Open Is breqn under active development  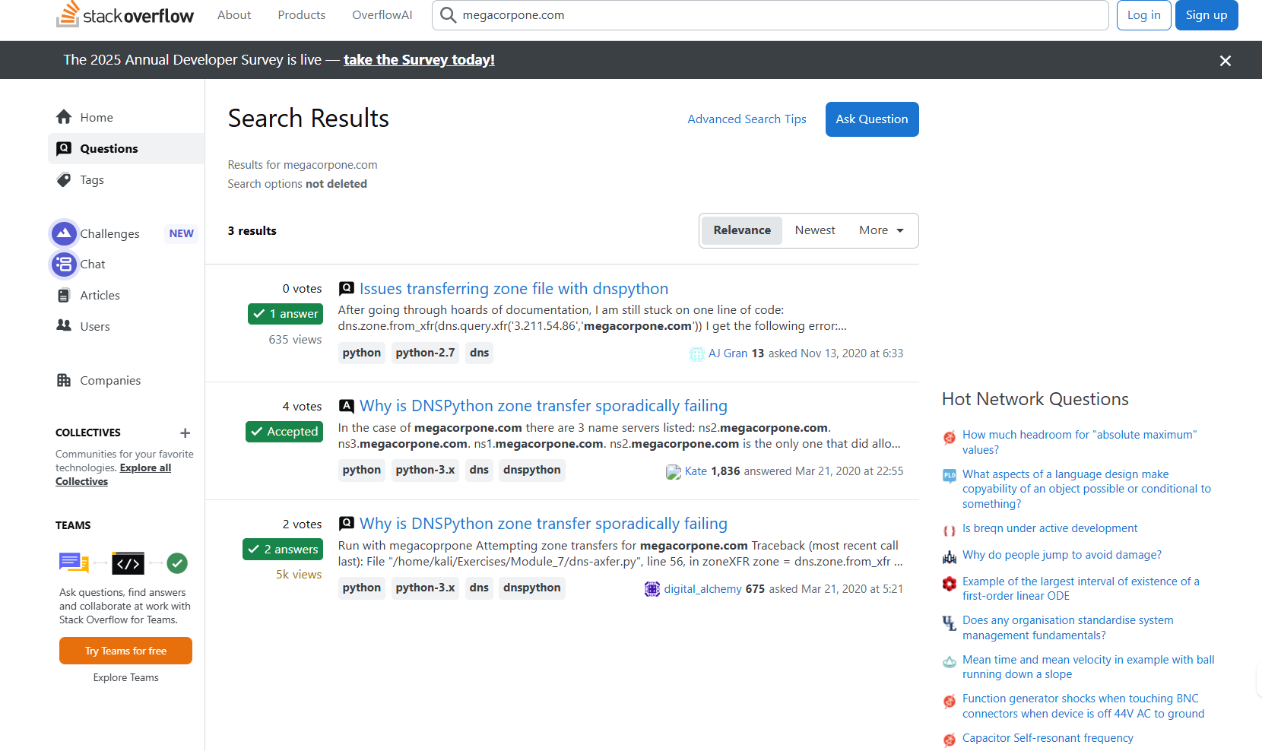(1050, 528)
